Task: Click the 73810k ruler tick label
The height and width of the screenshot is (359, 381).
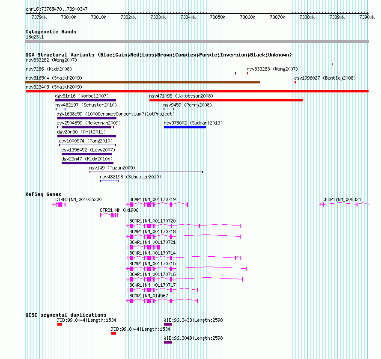Action: click(98, 17)
